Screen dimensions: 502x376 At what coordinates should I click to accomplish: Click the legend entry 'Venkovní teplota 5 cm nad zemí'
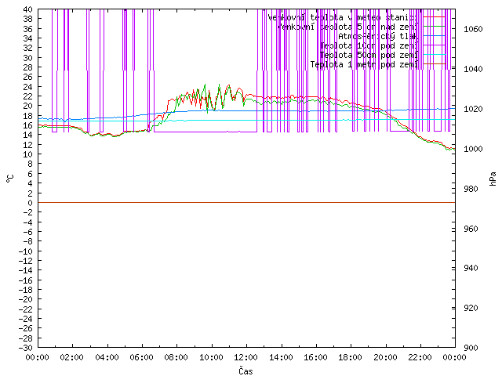click(347, 27)
